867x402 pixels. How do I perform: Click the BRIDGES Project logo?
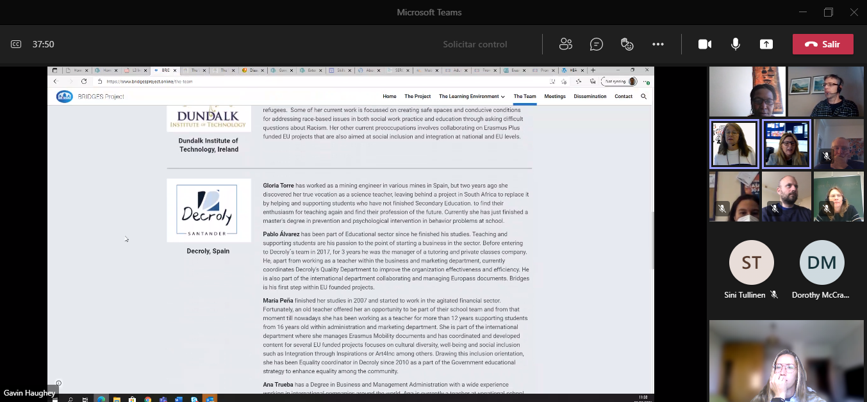65,97
